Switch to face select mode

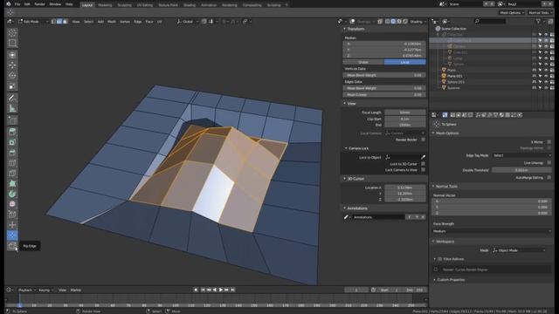[x=65, y=21]
